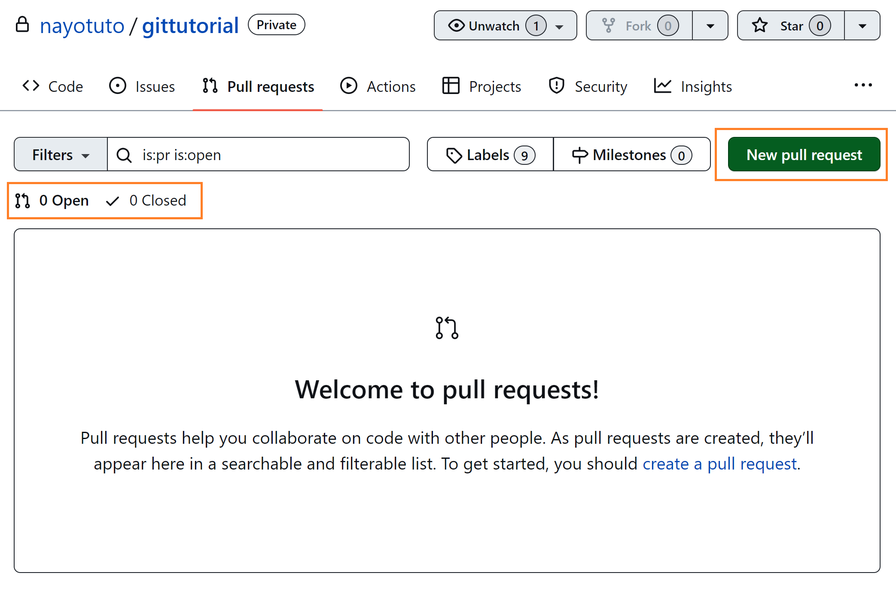Screen dimensions: 896x591
Task: Follow the 'create a pull request' link
Action: click(x=719, y=464)
